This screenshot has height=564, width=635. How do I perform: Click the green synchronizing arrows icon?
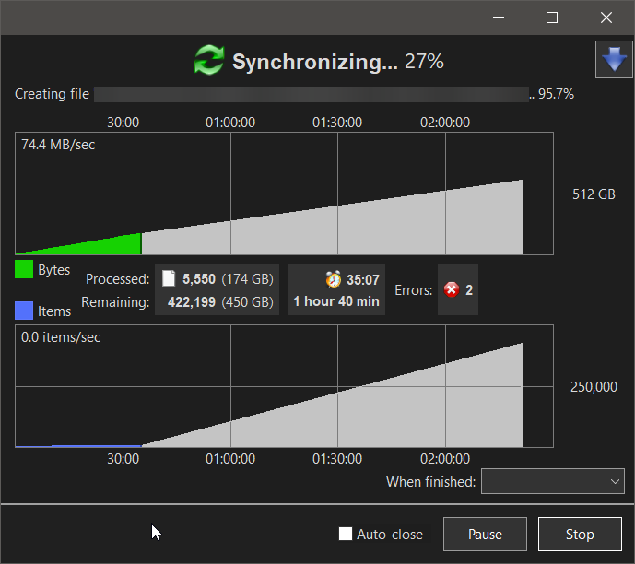[x=209, y=60]
